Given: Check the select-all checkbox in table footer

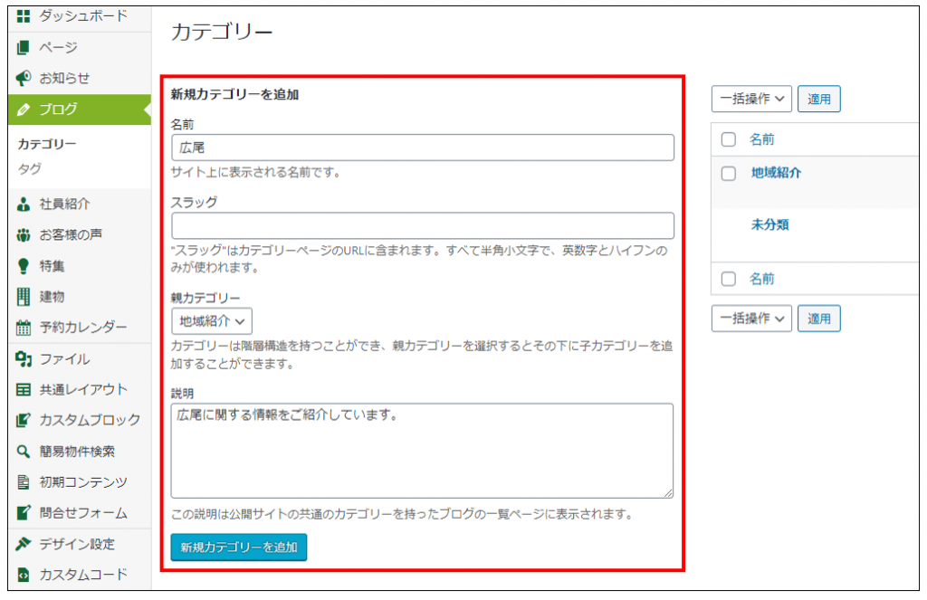Looking at the screenshot, I should coord(729,279).
